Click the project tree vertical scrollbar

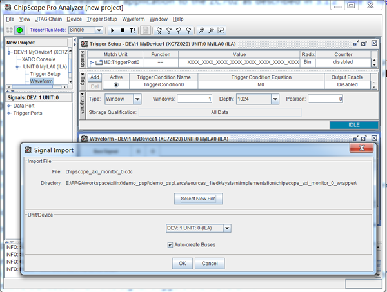pyautogui.click(x=70, y=66)
